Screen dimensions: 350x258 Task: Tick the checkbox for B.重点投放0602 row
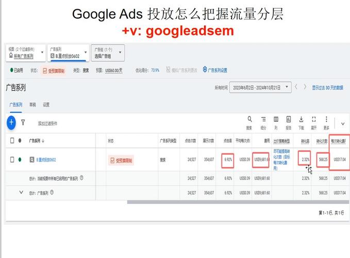coord(12,159)
